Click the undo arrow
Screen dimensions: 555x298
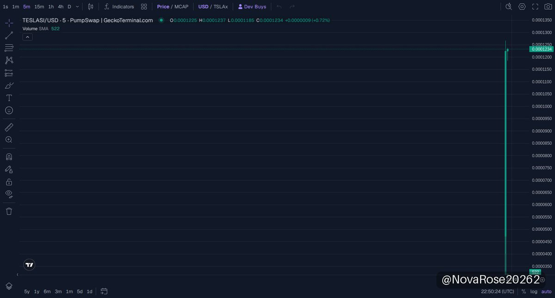point(279,7)
